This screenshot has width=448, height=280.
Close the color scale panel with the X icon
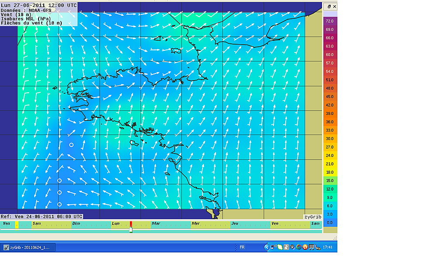pyautogui.click(x=335, y=7)
